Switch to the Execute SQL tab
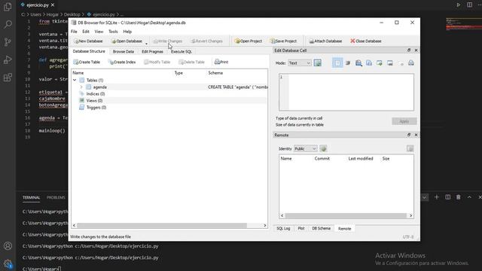 pos(181,52)
